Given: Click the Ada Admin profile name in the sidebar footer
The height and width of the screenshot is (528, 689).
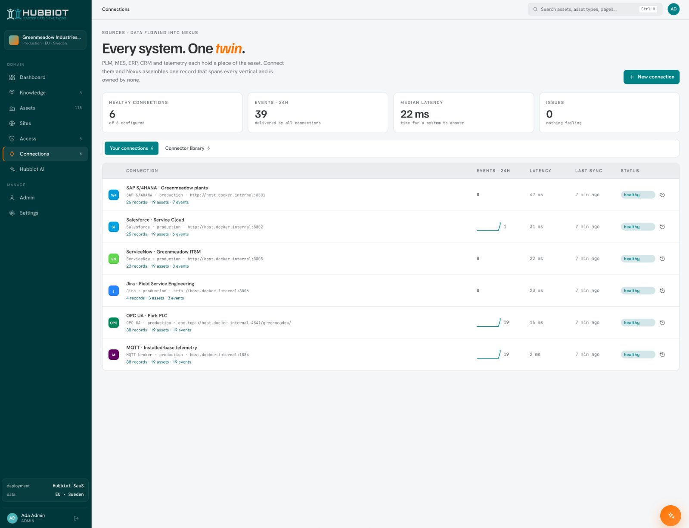Looking at the screenshot, I should click(x=33, y=516).
